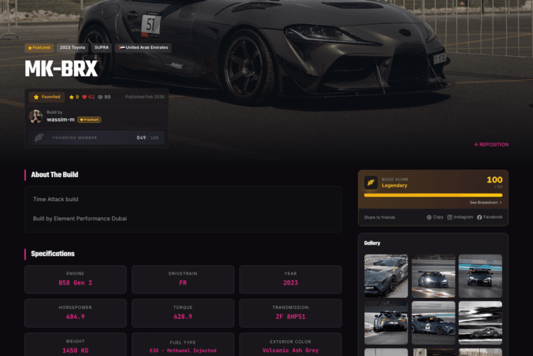Click the Weight 1450 KG value

(x=75, y=350)
